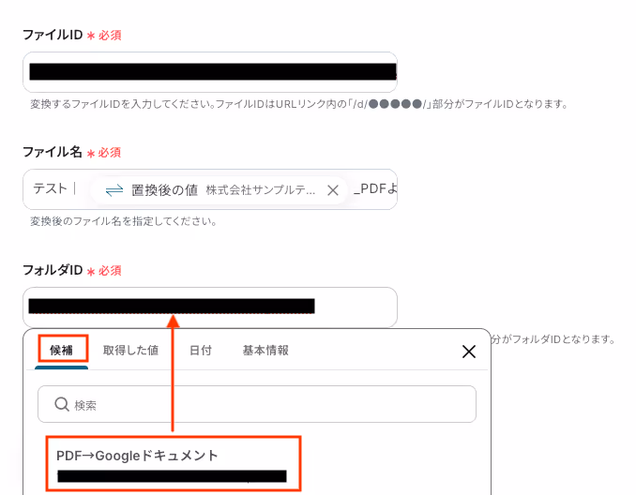Click the フォルダID input field
636x495 pixels.
coord(210,307)
